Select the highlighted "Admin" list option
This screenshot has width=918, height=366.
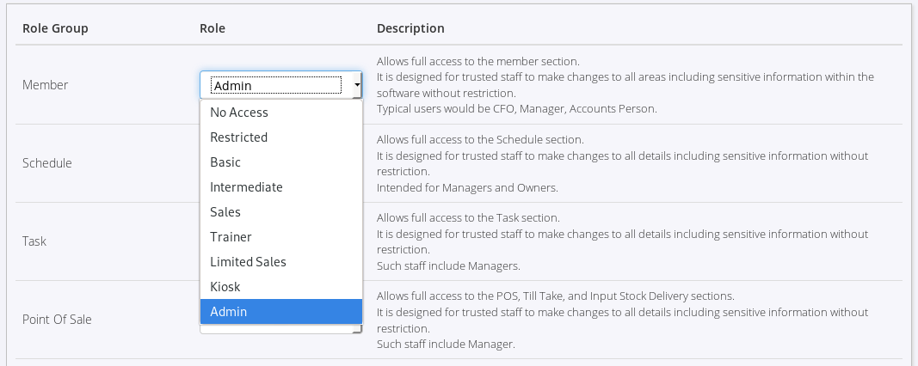coord(229,312)
